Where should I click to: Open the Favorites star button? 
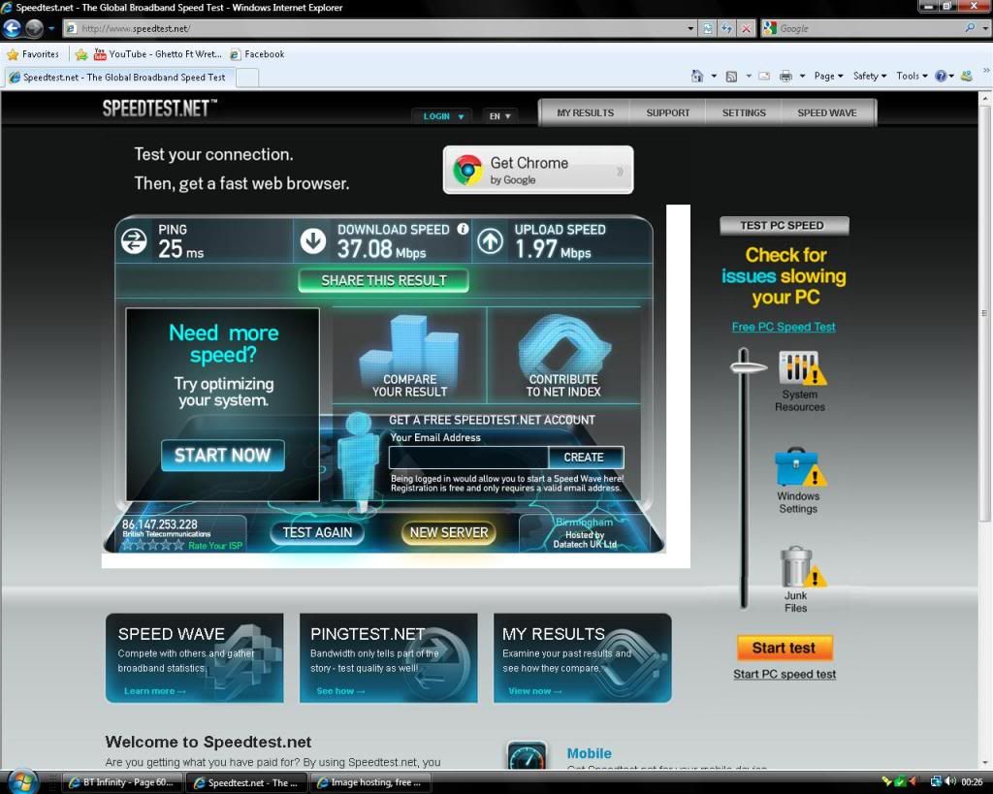tap(33, 54)
